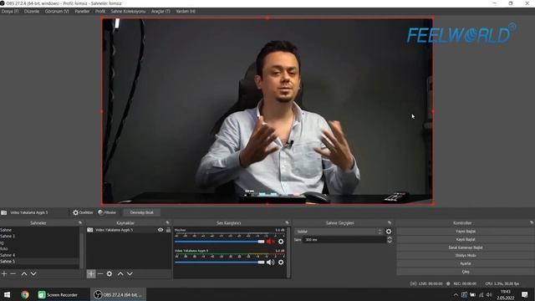535x301 pixels.
Task: Select scene Sahne 5 in list
Action: 39,262
